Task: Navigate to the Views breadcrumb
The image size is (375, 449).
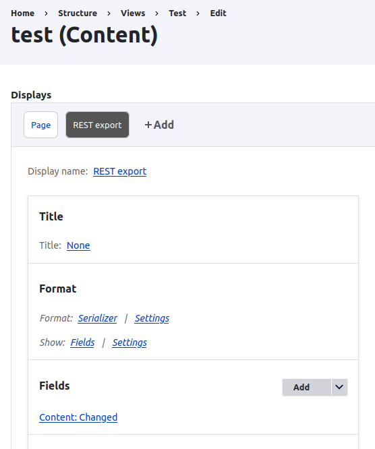Action: click(x=133, y=13)
